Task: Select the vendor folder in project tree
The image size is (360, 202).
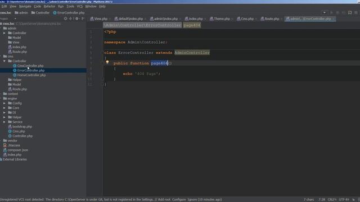Action: 12,141
